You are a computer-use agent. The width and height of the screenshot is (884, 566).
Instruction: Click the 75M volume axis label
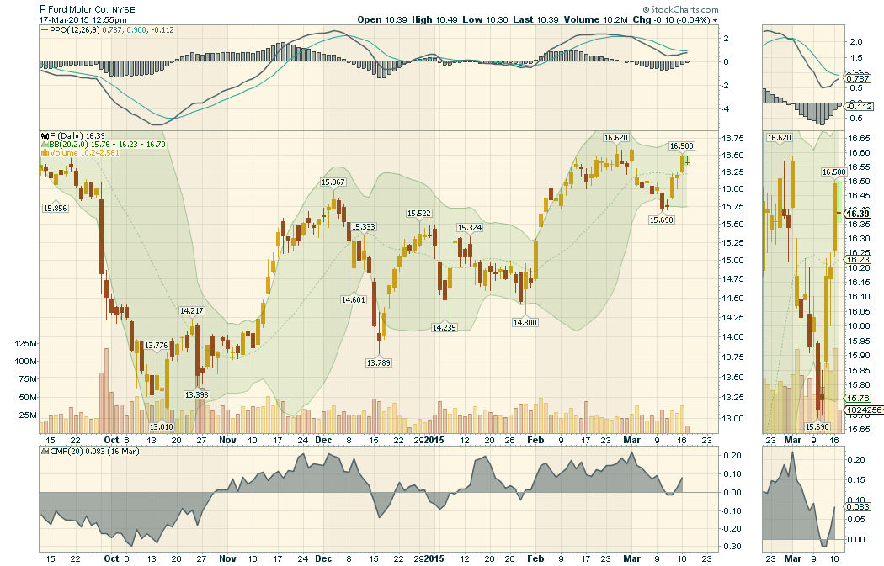coord(28,379)
